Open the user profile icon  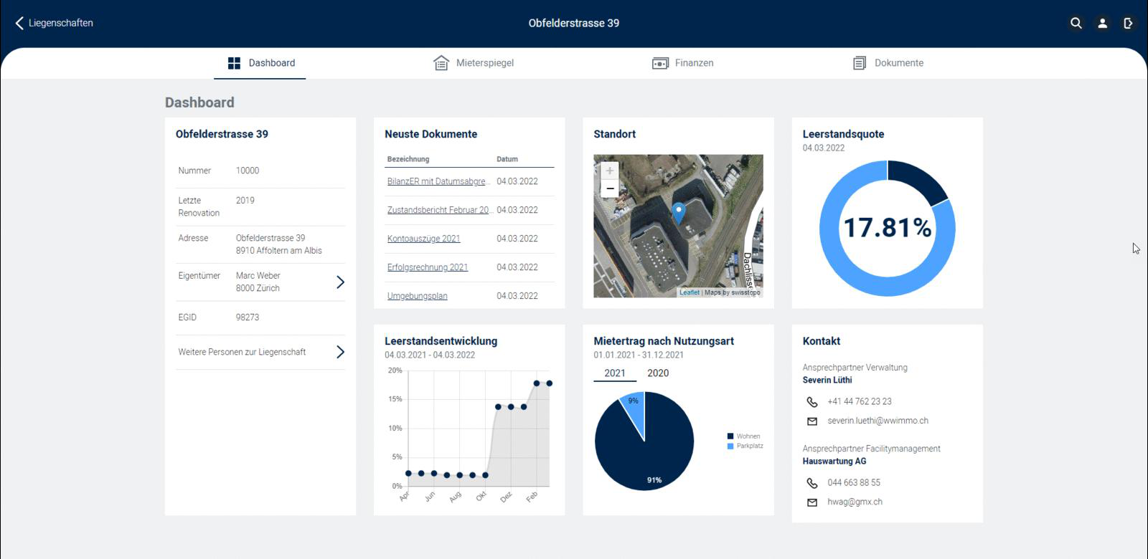click(1102, 23)
